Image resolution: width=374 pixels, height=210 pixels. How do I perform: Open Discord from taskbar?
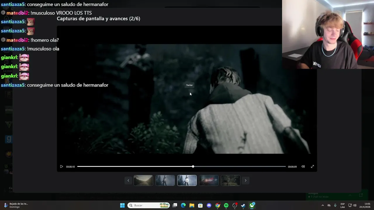(x=209, y=205)
